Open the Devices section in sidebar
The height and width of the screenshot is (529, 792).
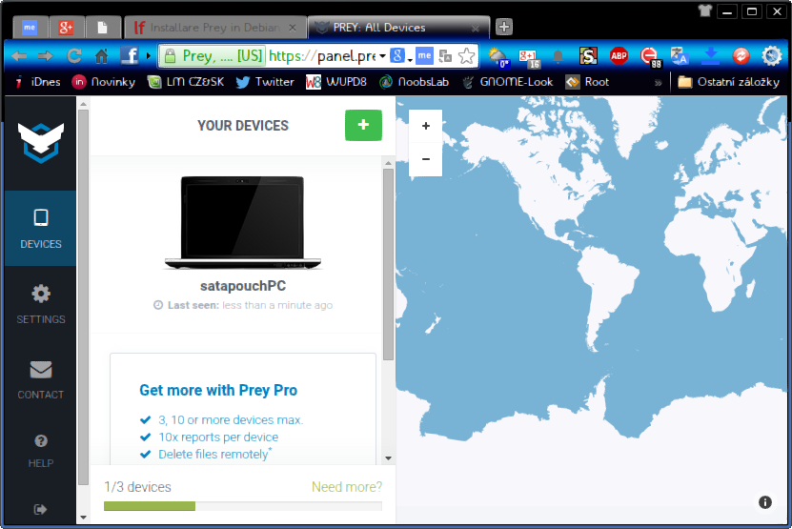point(40,229)
